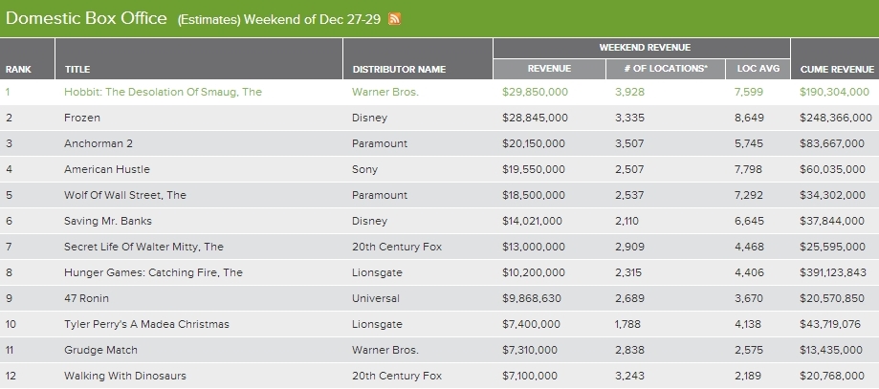The image size is (879, 389).
Task: Open Hobbit: The Desolation Of Smaug link
Action: click(164, 92)
